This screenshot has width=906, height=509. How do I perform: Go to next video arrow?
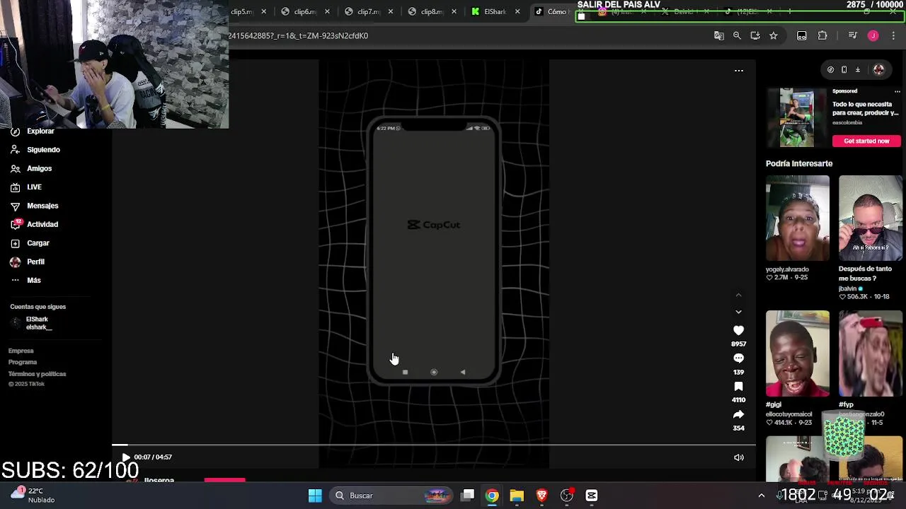[738, 312]
